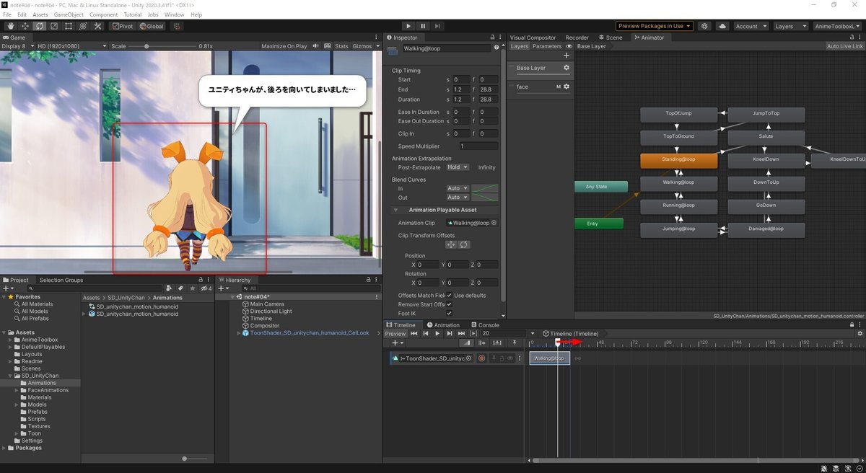Open Unity cloud services icon
This screenshot has height=473, width=866.
[x=722, y=26]
